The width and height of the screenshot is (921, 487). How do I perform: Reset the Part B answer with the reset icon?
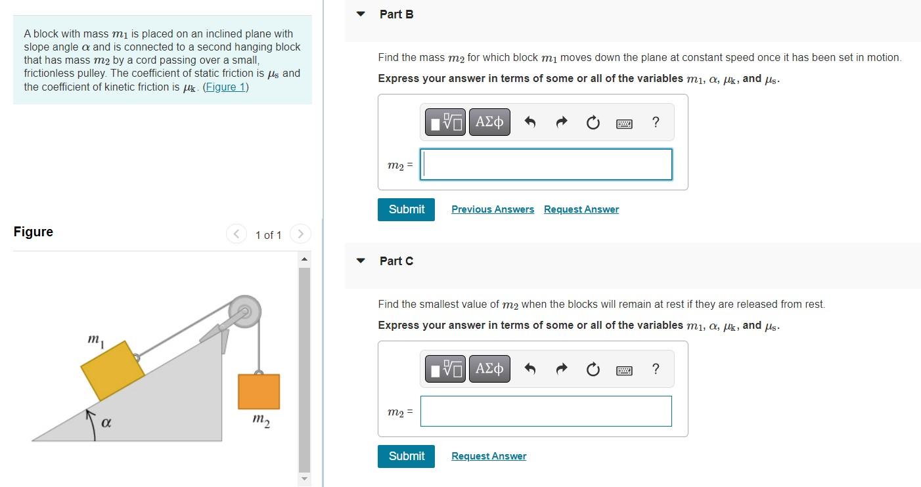click(x=593, y=122)
